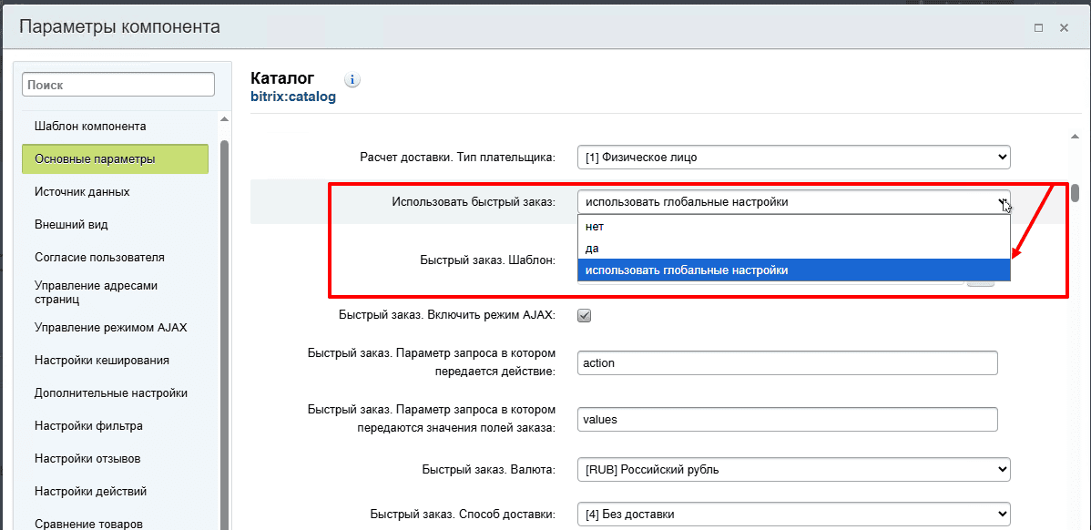Toggle Быстрый заказ. Включить режим AJAX checkbox
1091x530 pixels.
[x=585, y=316]
